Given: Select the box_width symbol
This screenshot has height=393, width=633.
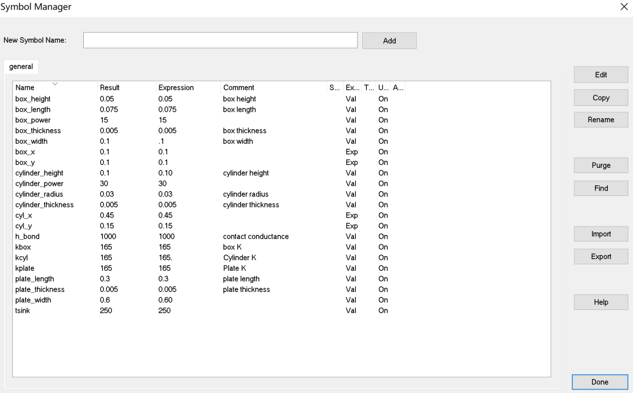Looking at the screenshot, I should pos(31,142).
